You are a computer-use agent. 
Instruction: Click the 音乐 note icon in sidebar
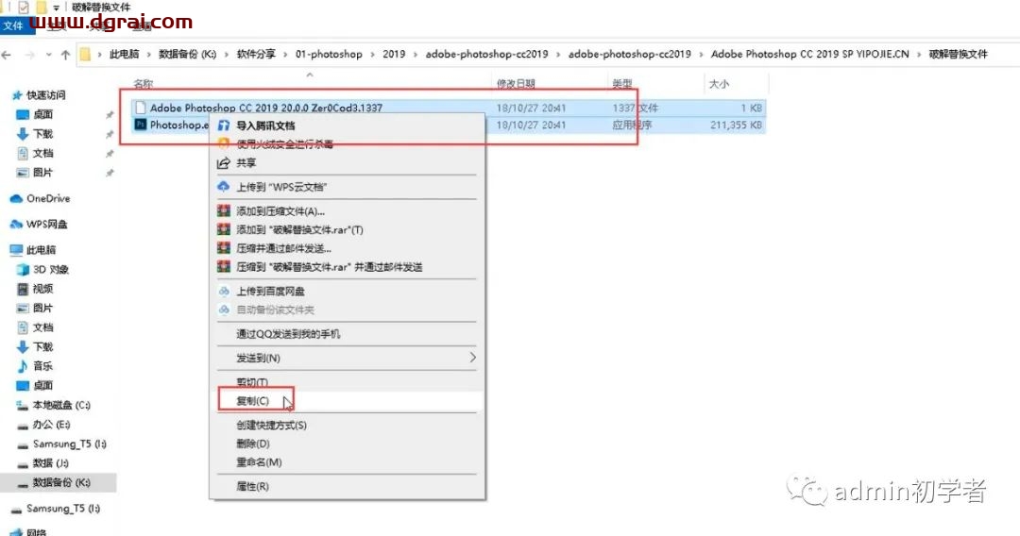22,366
